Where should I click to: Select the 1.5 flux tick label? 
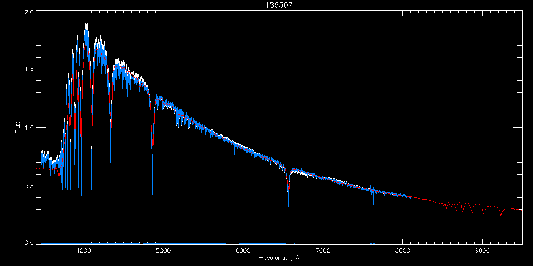tap(28, 70)
